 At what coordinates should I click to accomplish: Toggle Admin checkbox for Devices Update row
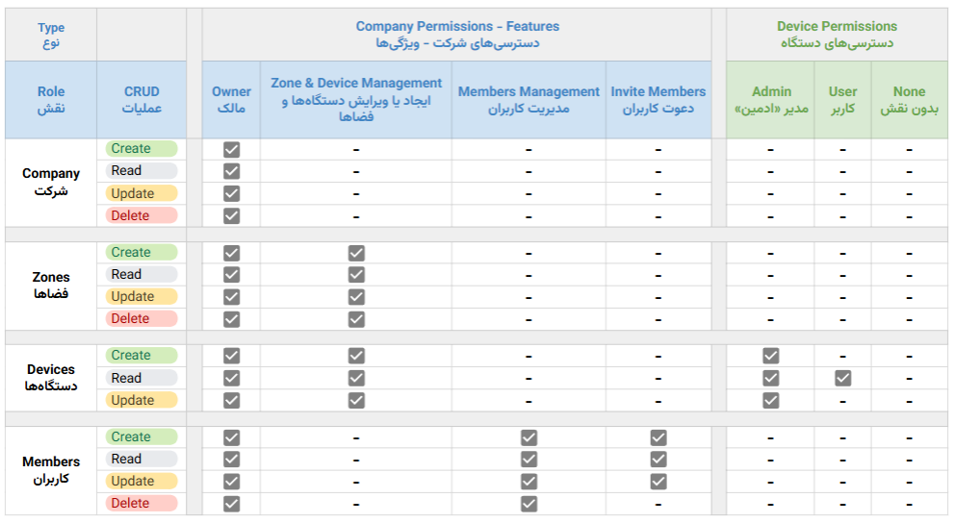pos(770,400)
